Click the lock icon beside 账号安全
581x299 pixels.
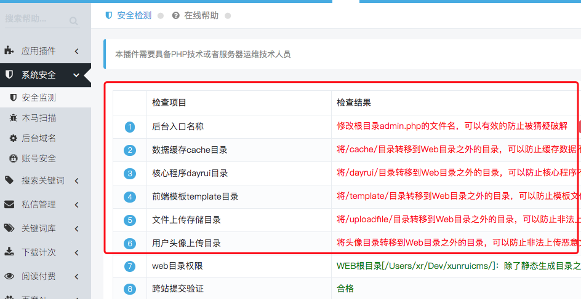(x=14, y=158)
